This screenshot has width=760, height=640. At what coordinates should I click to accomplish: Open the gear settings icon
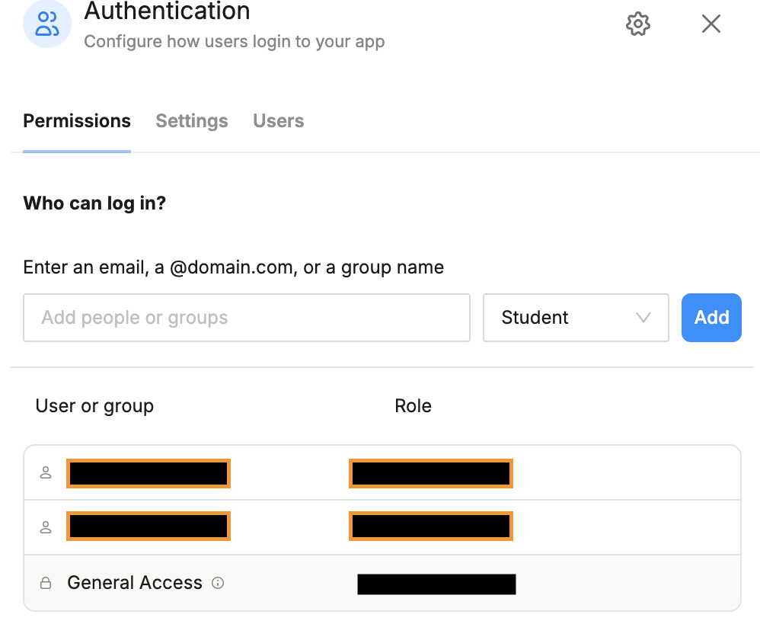click(637, 24)
